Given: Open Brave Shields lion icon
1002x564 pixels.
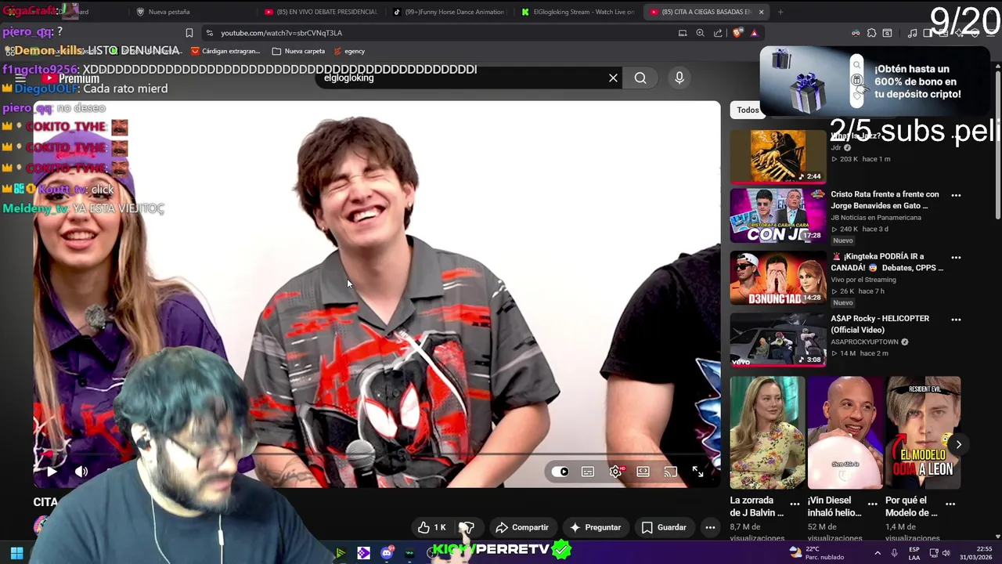Looking at the screenshot, I should click(x=737, y=33).
